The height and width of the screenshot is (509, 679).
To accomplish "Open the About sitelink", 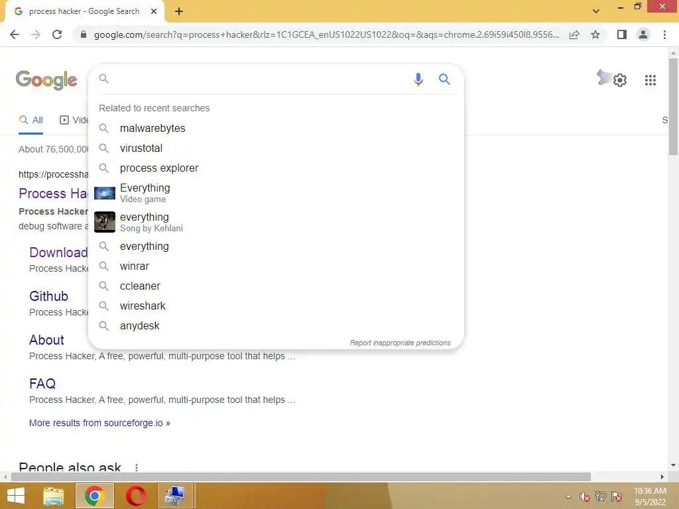I will [46, 340].
